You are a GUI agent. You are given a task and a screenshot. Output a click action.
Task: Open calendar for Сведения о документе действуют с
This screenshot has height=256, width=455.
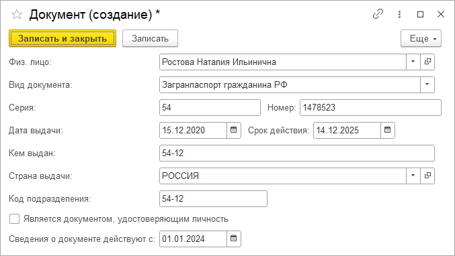click(x=234, y=239)
